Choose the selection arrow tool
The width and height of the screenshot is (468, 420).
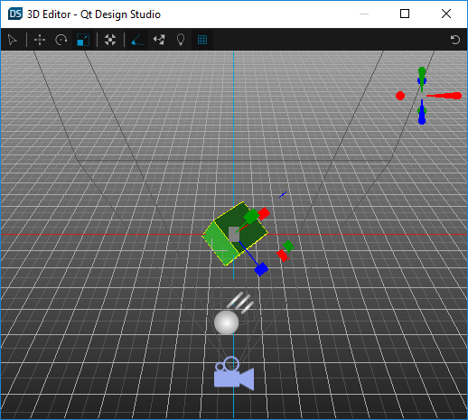[x=13, y=40]
